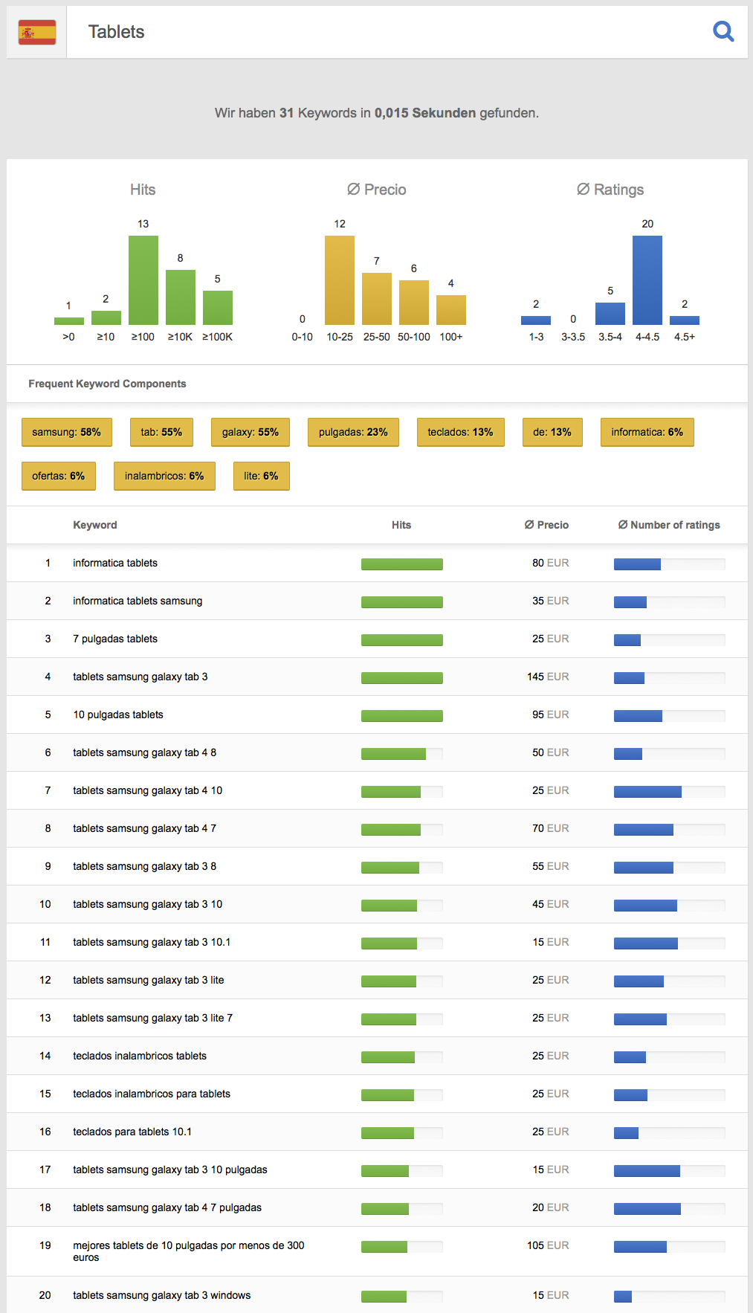Viewport: 753px width, 1313px height.
Task: Click the 10-25 Precio histogram bar
Action: click(340, 280)
